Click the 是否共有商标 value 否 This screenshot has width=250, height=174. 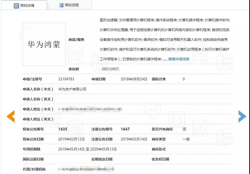184,129
